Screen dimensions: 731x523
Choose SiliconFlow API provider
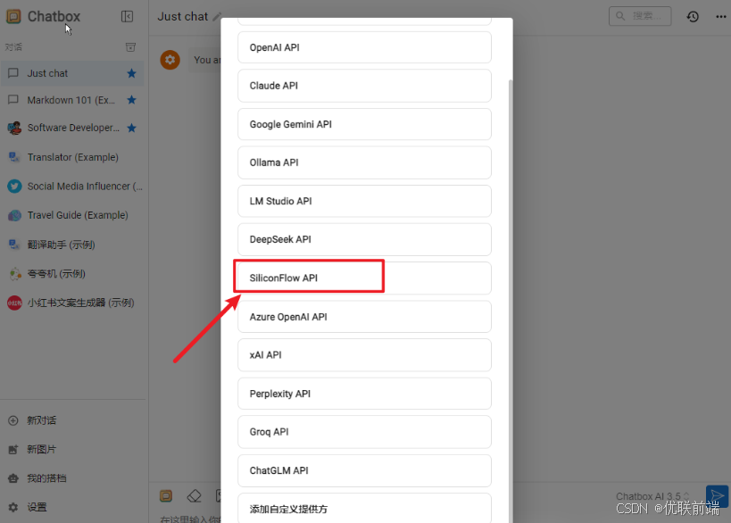pyautogui.click(x=364, y=278)
